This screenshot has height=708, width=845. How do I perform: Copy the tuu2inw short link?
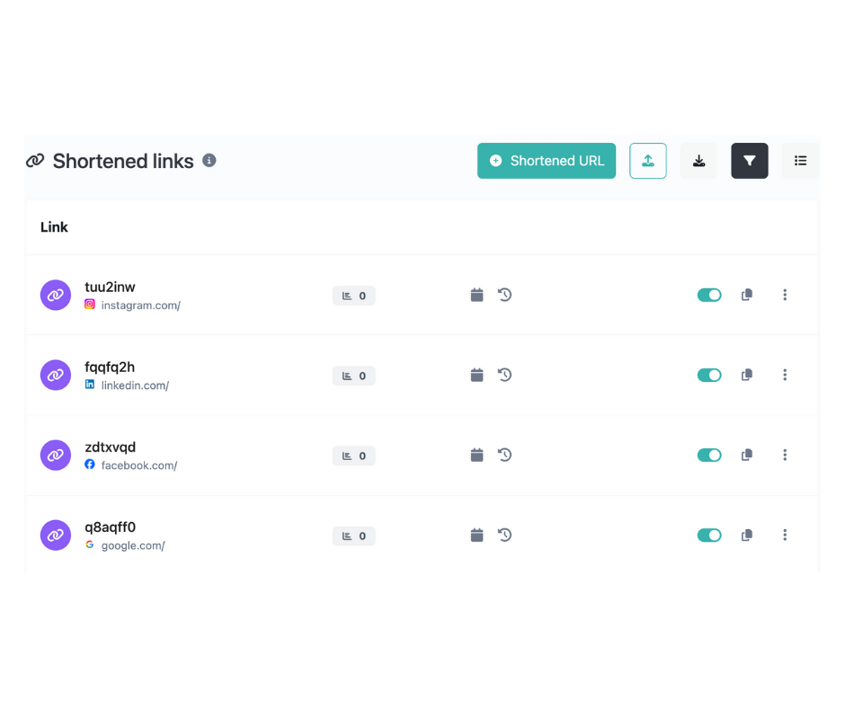746,295
